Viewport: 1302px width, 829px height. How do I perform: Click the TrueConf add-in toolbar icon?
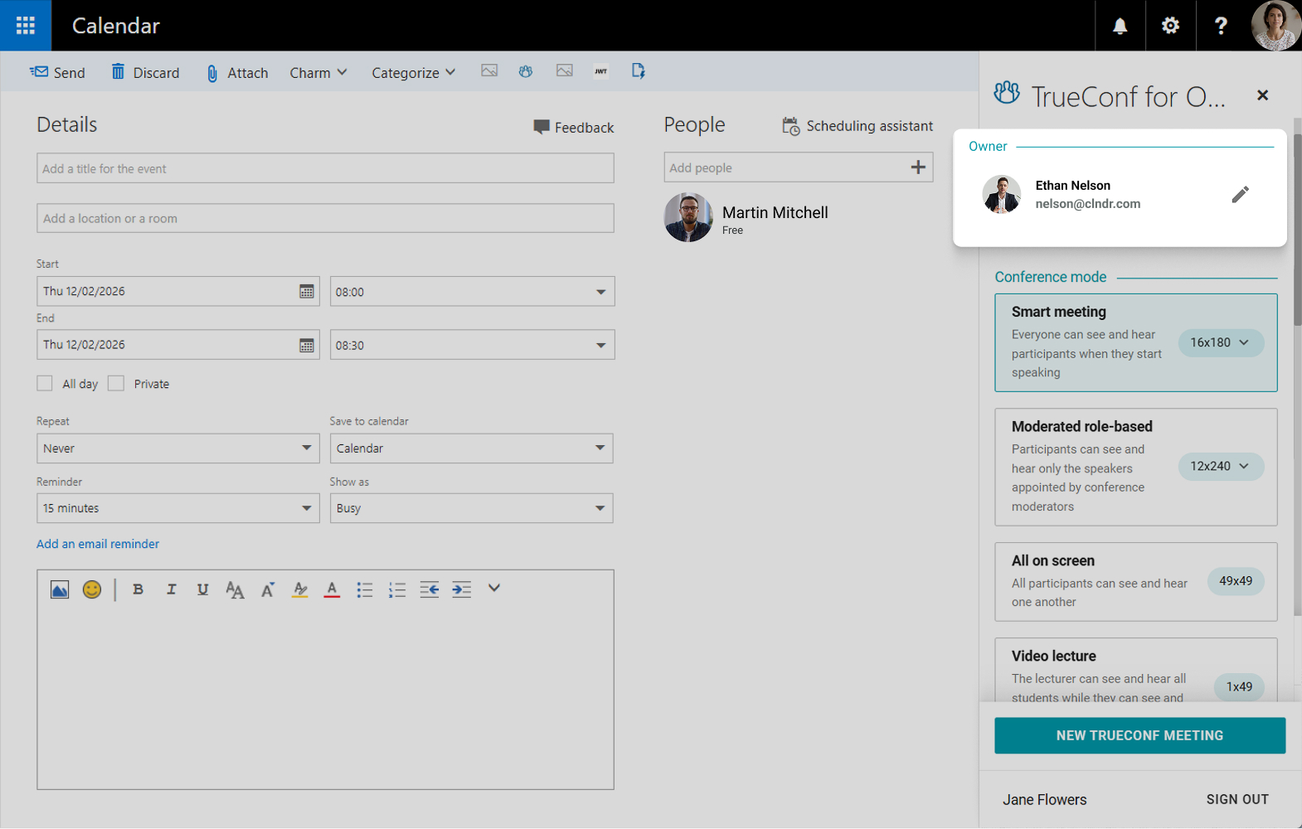click(526, 71)
